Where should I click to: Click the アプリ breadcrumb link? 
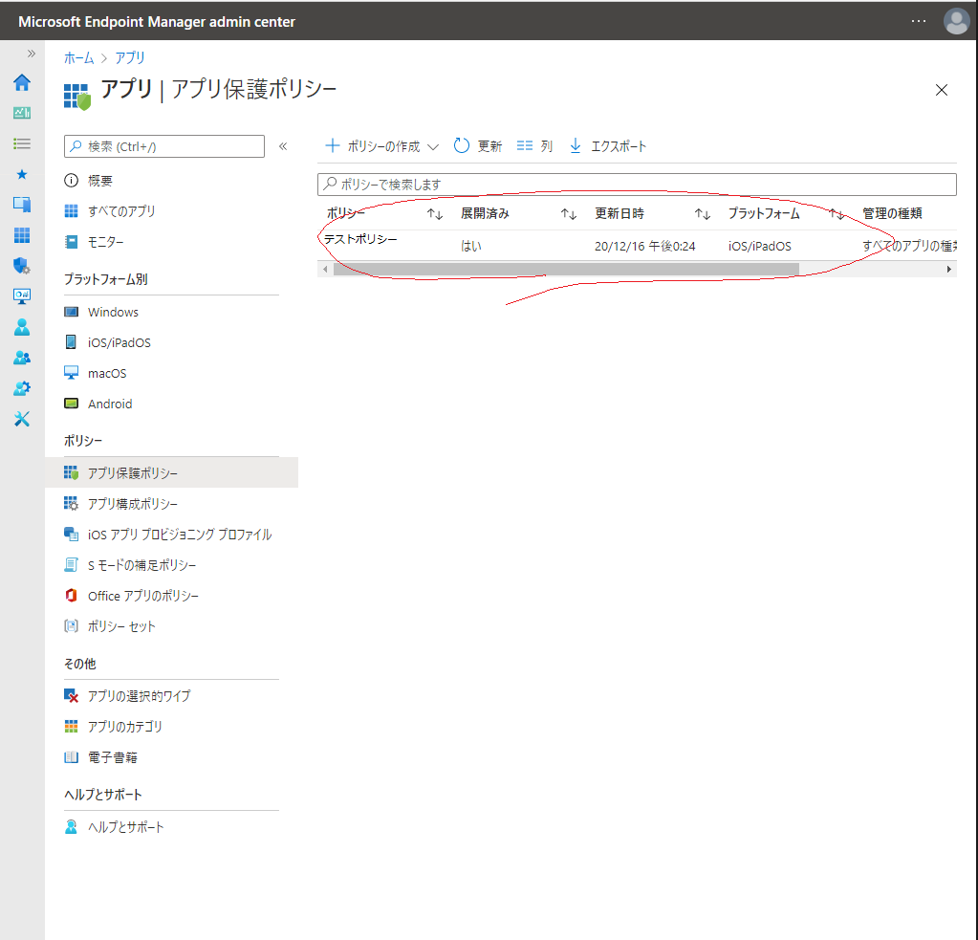tap(130, 57)
